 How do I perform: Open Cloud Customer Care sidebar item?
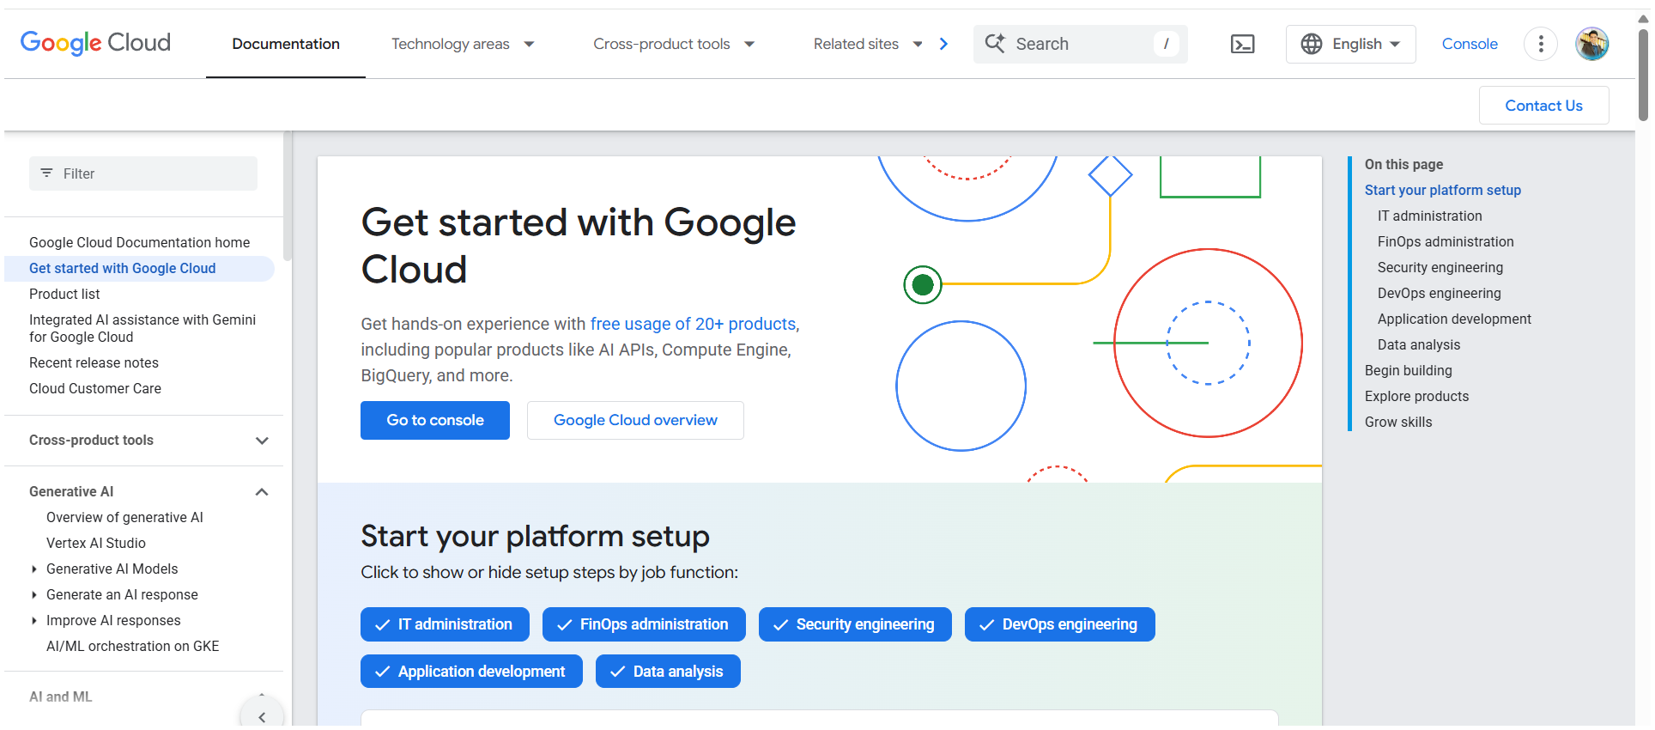[x=95, y=389]
